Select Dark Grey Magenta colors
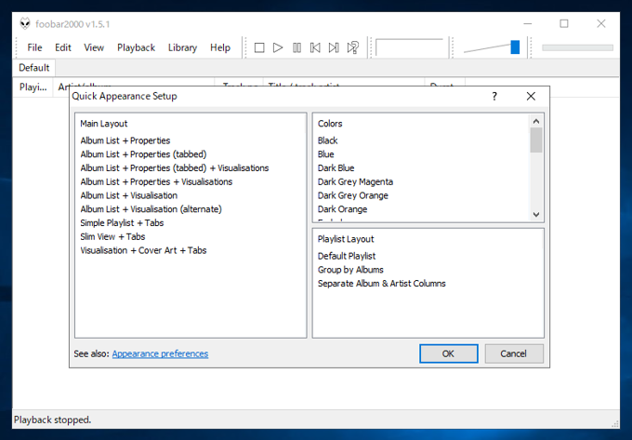 (x=355, y=182)
